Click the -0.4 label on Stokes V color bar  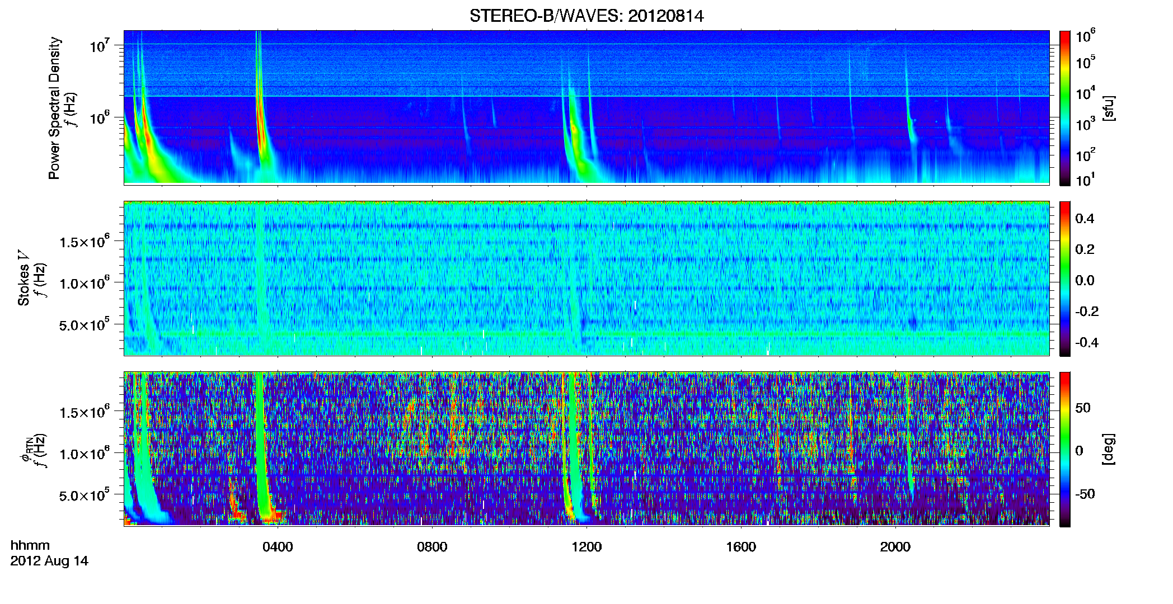1087,342
